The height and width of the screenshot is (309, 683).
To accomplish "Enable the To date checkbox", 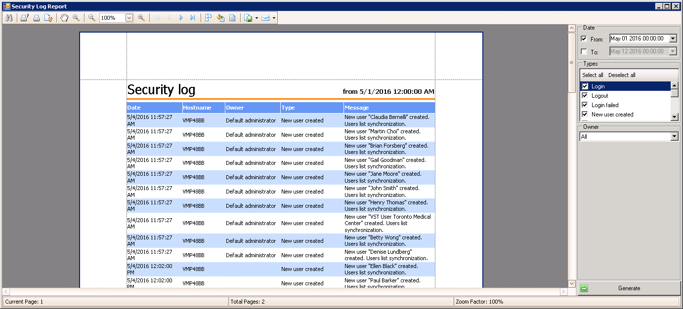I will pyautogui.click(x=584, y=52).
